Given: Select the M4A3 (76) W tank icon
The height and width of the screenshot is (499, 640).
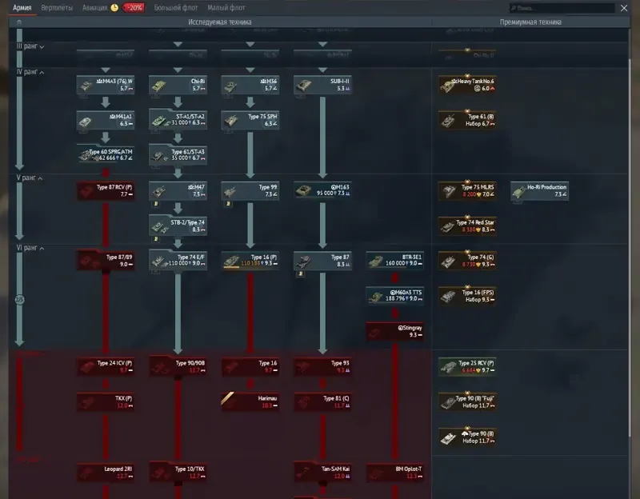Looking at the screenshot, I should [x=86, y=86].
